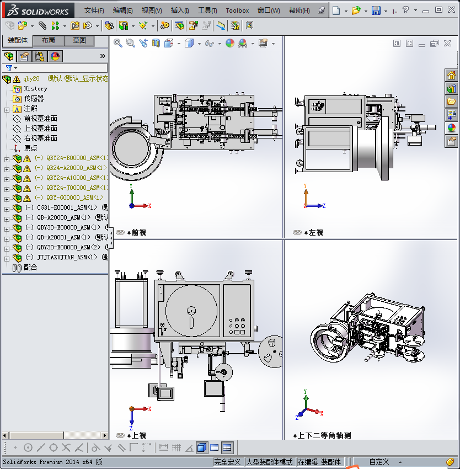Toggle the four-viewport layout button
Image resolution: width=460 pixels, height=469 pixels.
tap(227, 447)
